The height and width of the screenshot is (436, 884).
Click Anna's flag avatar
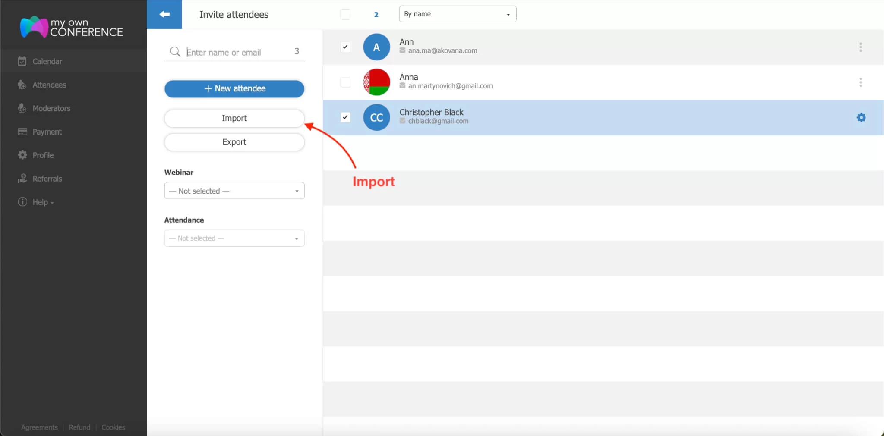[376, 82]
